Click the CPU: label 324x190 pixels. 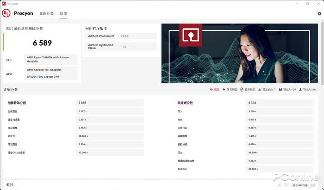pos(9,60)
